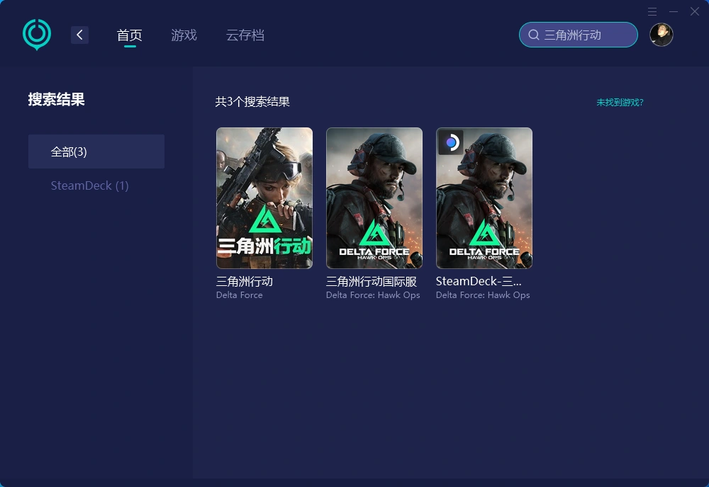This screenshot has width=709, height=487.
Task: Open the hamburger menu near window controls
Action: [652, 11]
